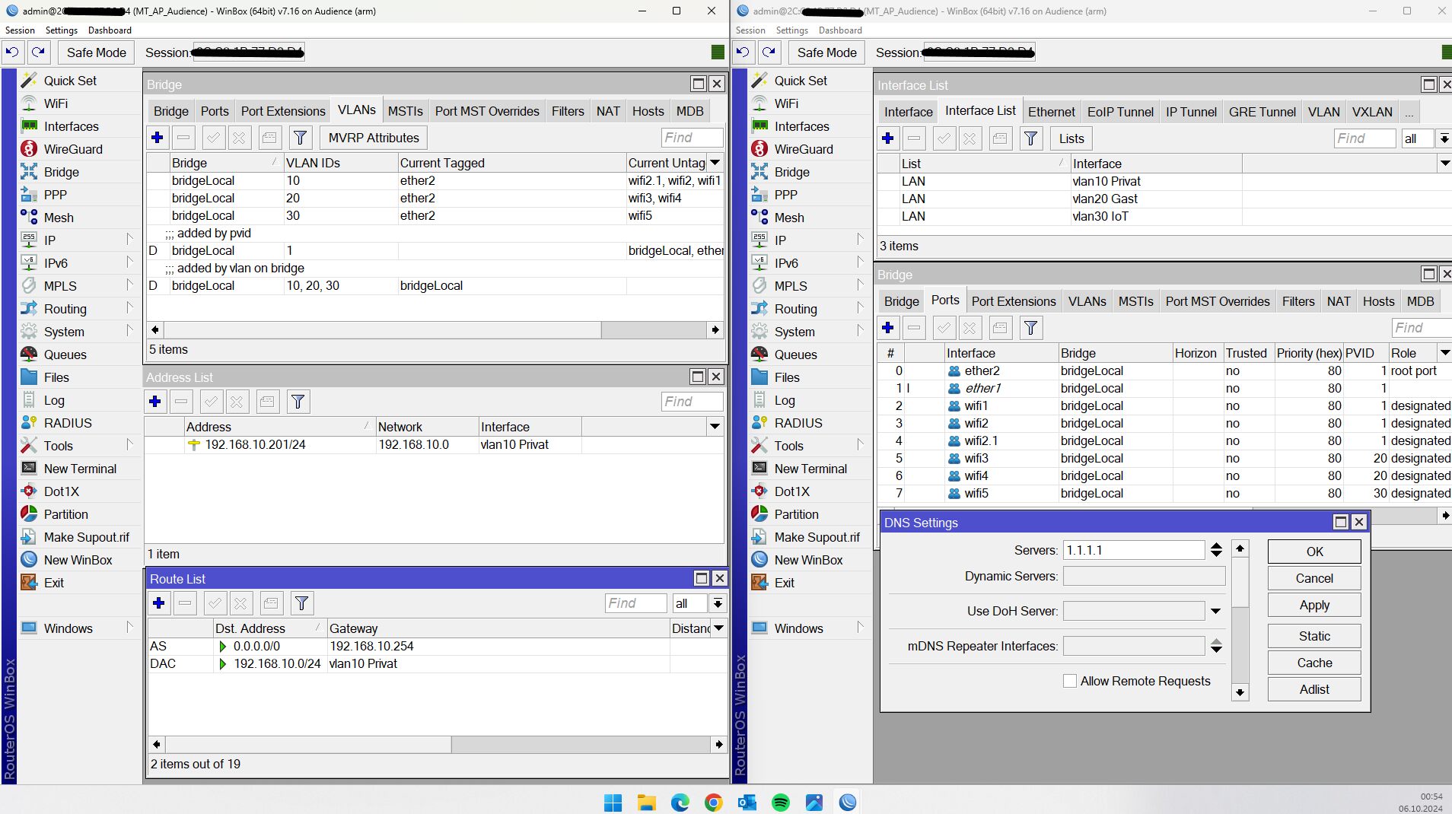
Task: Click Cache in DNS Settings
Action: [1313, 663]
